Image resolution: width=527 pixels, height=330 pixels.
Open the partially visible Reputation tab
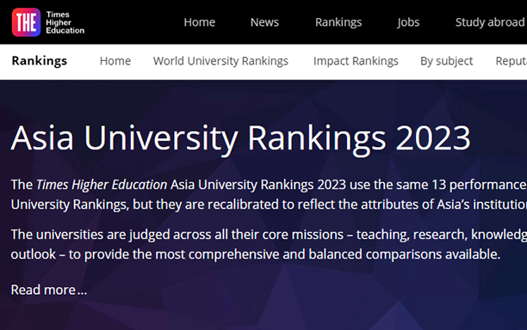click(512, 61)
